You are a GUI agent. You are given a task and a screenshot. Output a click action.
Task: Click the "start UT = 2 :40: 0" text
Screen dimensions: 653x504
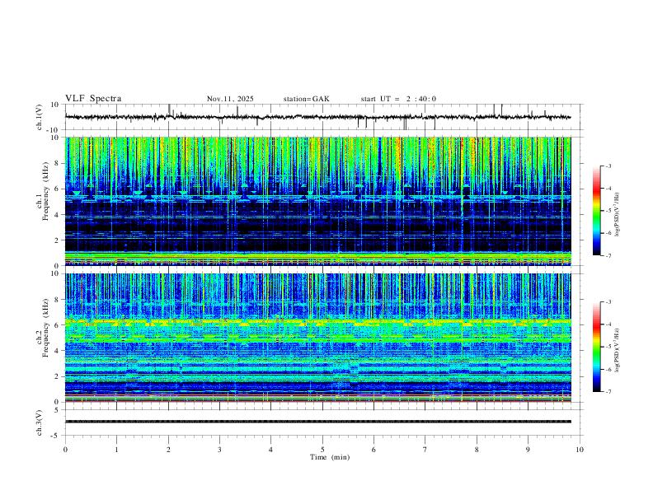398,99
